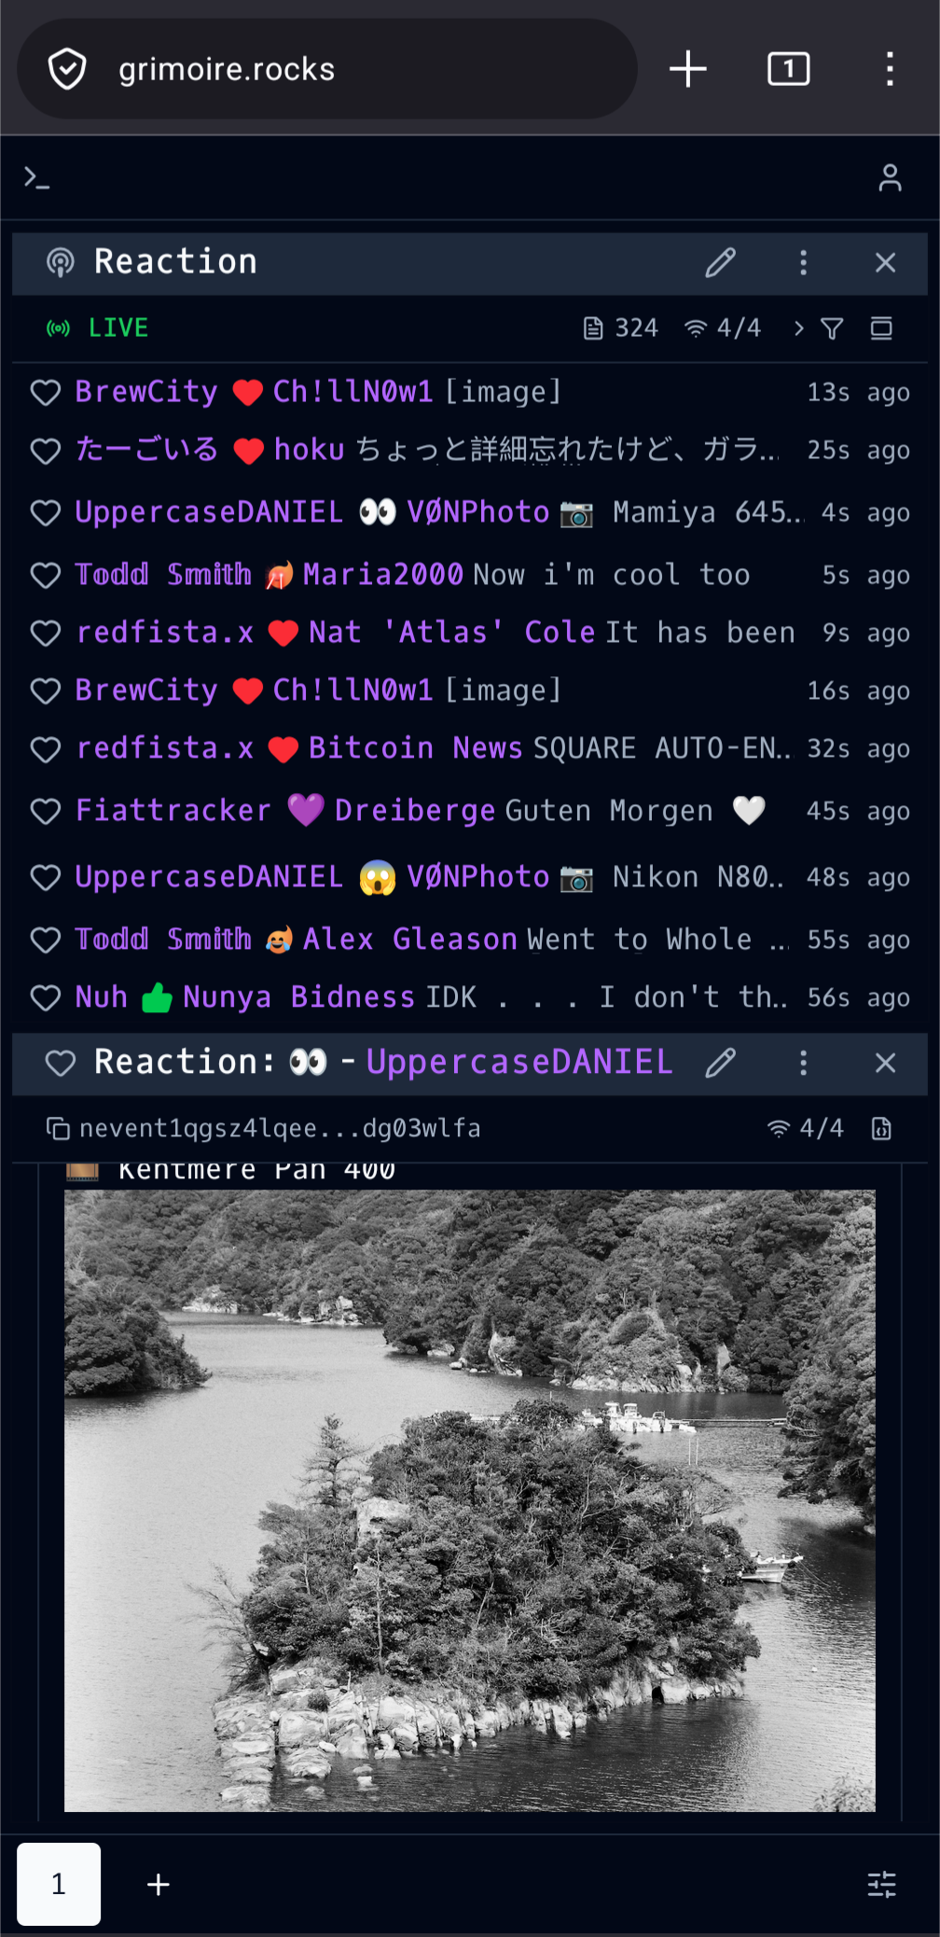Toggle heart on Nuh Nunya Bidness row
Screen dimensions: 940x1937
(46, 998)
